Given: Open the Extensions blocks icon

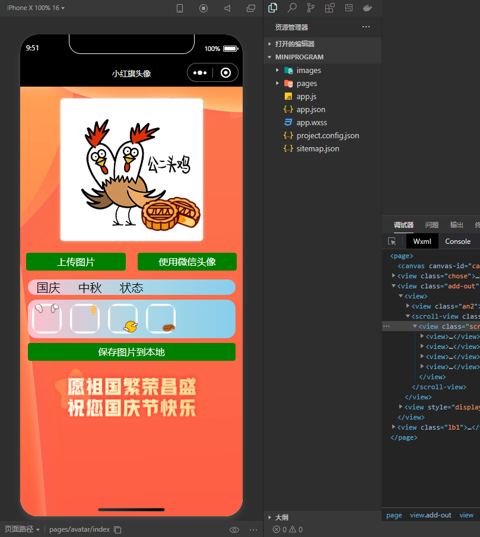Looking at the screenshot, I should [x=330, y=8].
